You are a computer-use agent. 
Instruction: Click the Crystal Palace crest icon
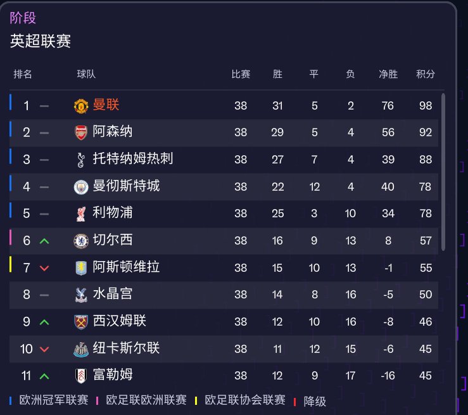tap(80, 295)
